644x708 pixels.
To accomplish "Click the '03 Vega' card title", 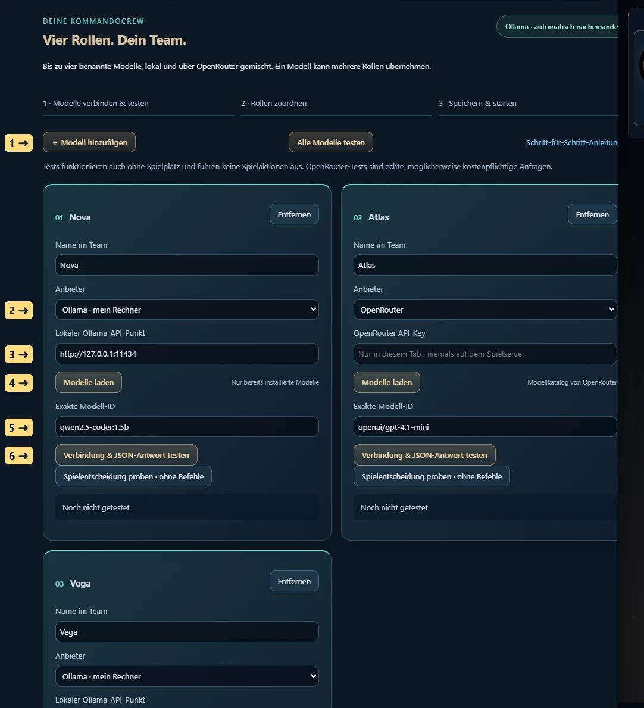I will 73,584.
